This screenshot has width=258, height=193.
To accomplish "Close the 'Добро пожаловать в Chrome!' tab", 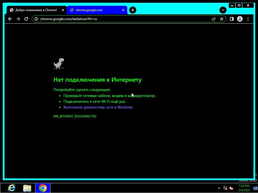I will click(63, 10).
